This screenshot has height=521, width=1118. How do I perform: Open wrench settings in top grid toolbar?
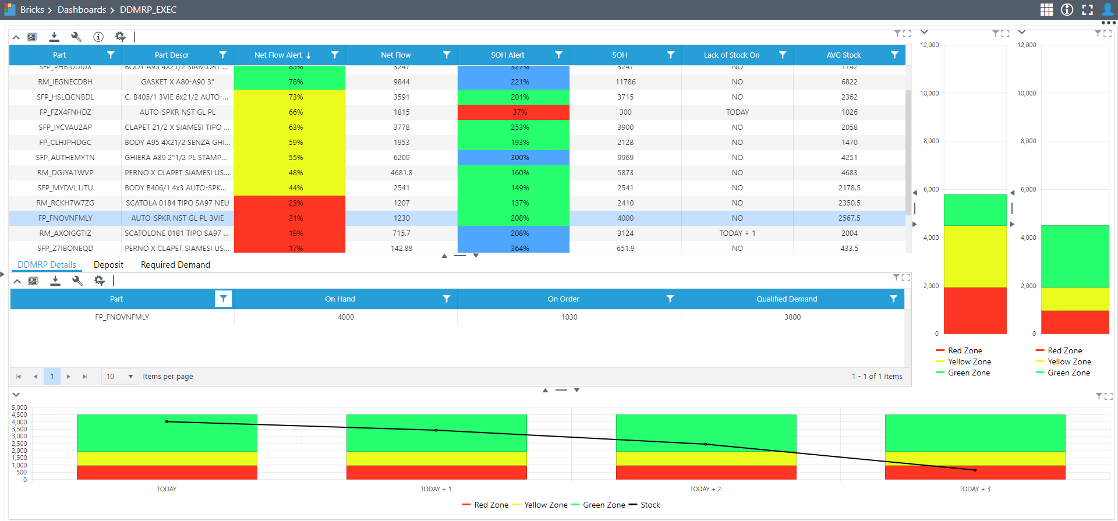pyautogui.click(x=76, y=37)
